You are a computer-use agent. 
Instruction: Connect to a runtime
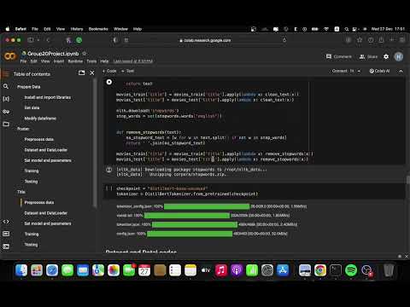point(340,71)
